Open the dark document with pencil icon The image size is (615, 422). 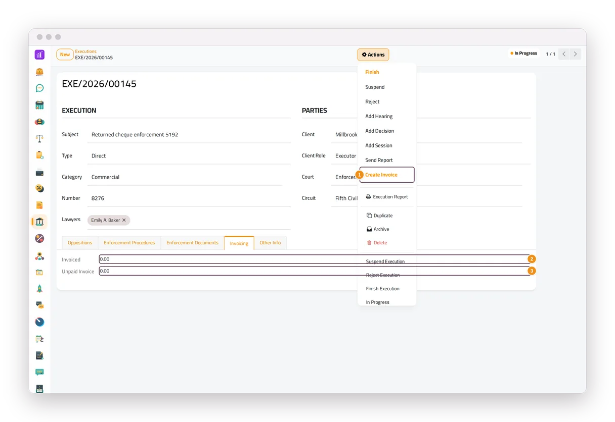coord(39,355)
